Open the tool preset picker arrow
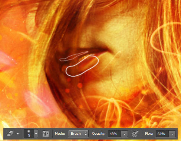181x141 pixels. tap(18, 134)
